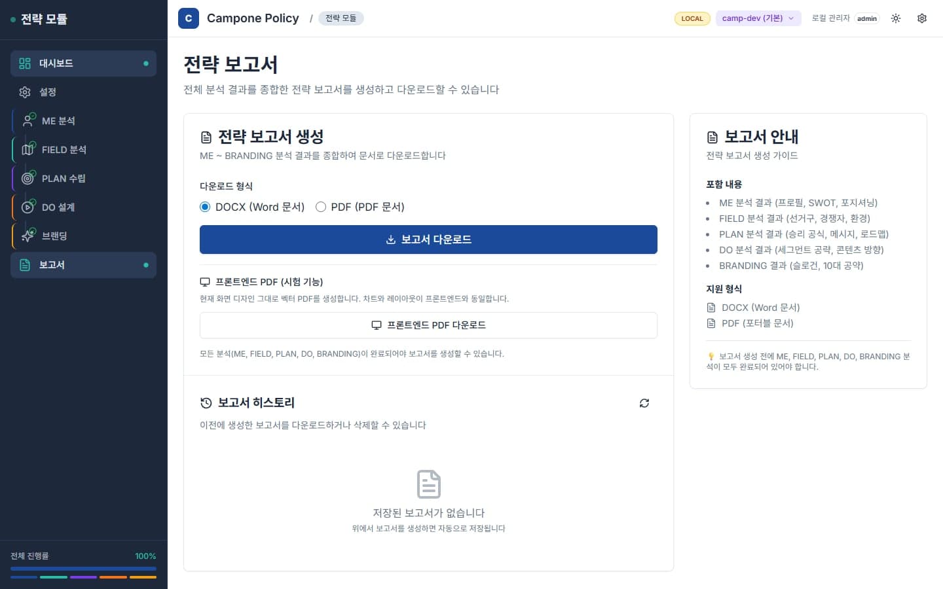
Task: Go to 대시보드 menu item
Action: coord(84,63)
